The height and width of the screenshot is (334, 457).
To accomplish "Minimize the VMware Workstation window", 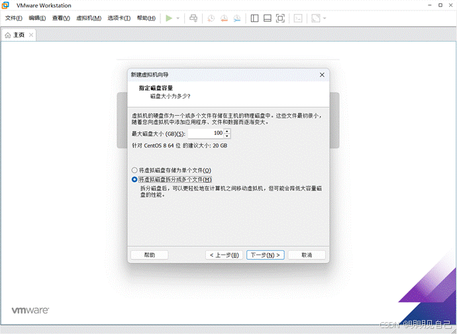I will (x=429, y=5).
